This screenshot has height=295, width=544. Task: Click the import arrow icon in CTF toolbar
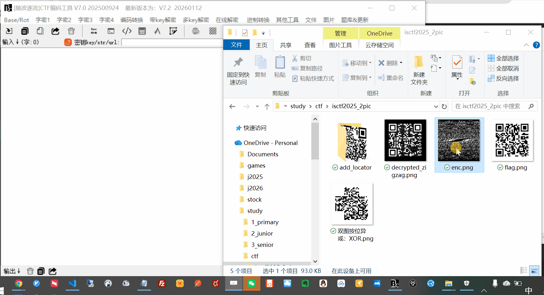pyautogui.click(x=9, y=31)
